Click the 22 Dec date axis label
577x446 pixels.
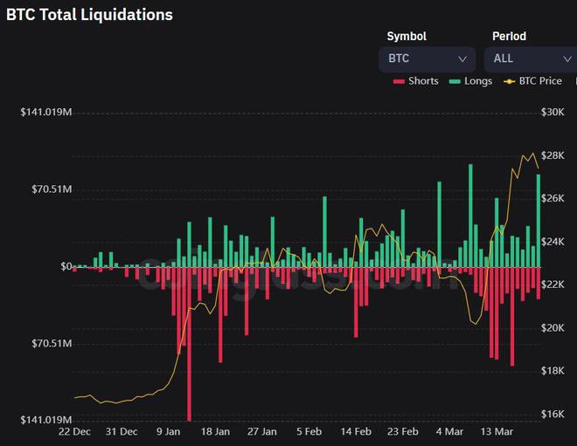[74, 431]
